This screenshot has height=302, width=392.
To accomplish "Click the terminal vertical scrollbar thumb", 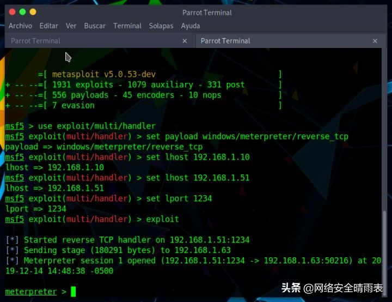I will coord(384,253).
